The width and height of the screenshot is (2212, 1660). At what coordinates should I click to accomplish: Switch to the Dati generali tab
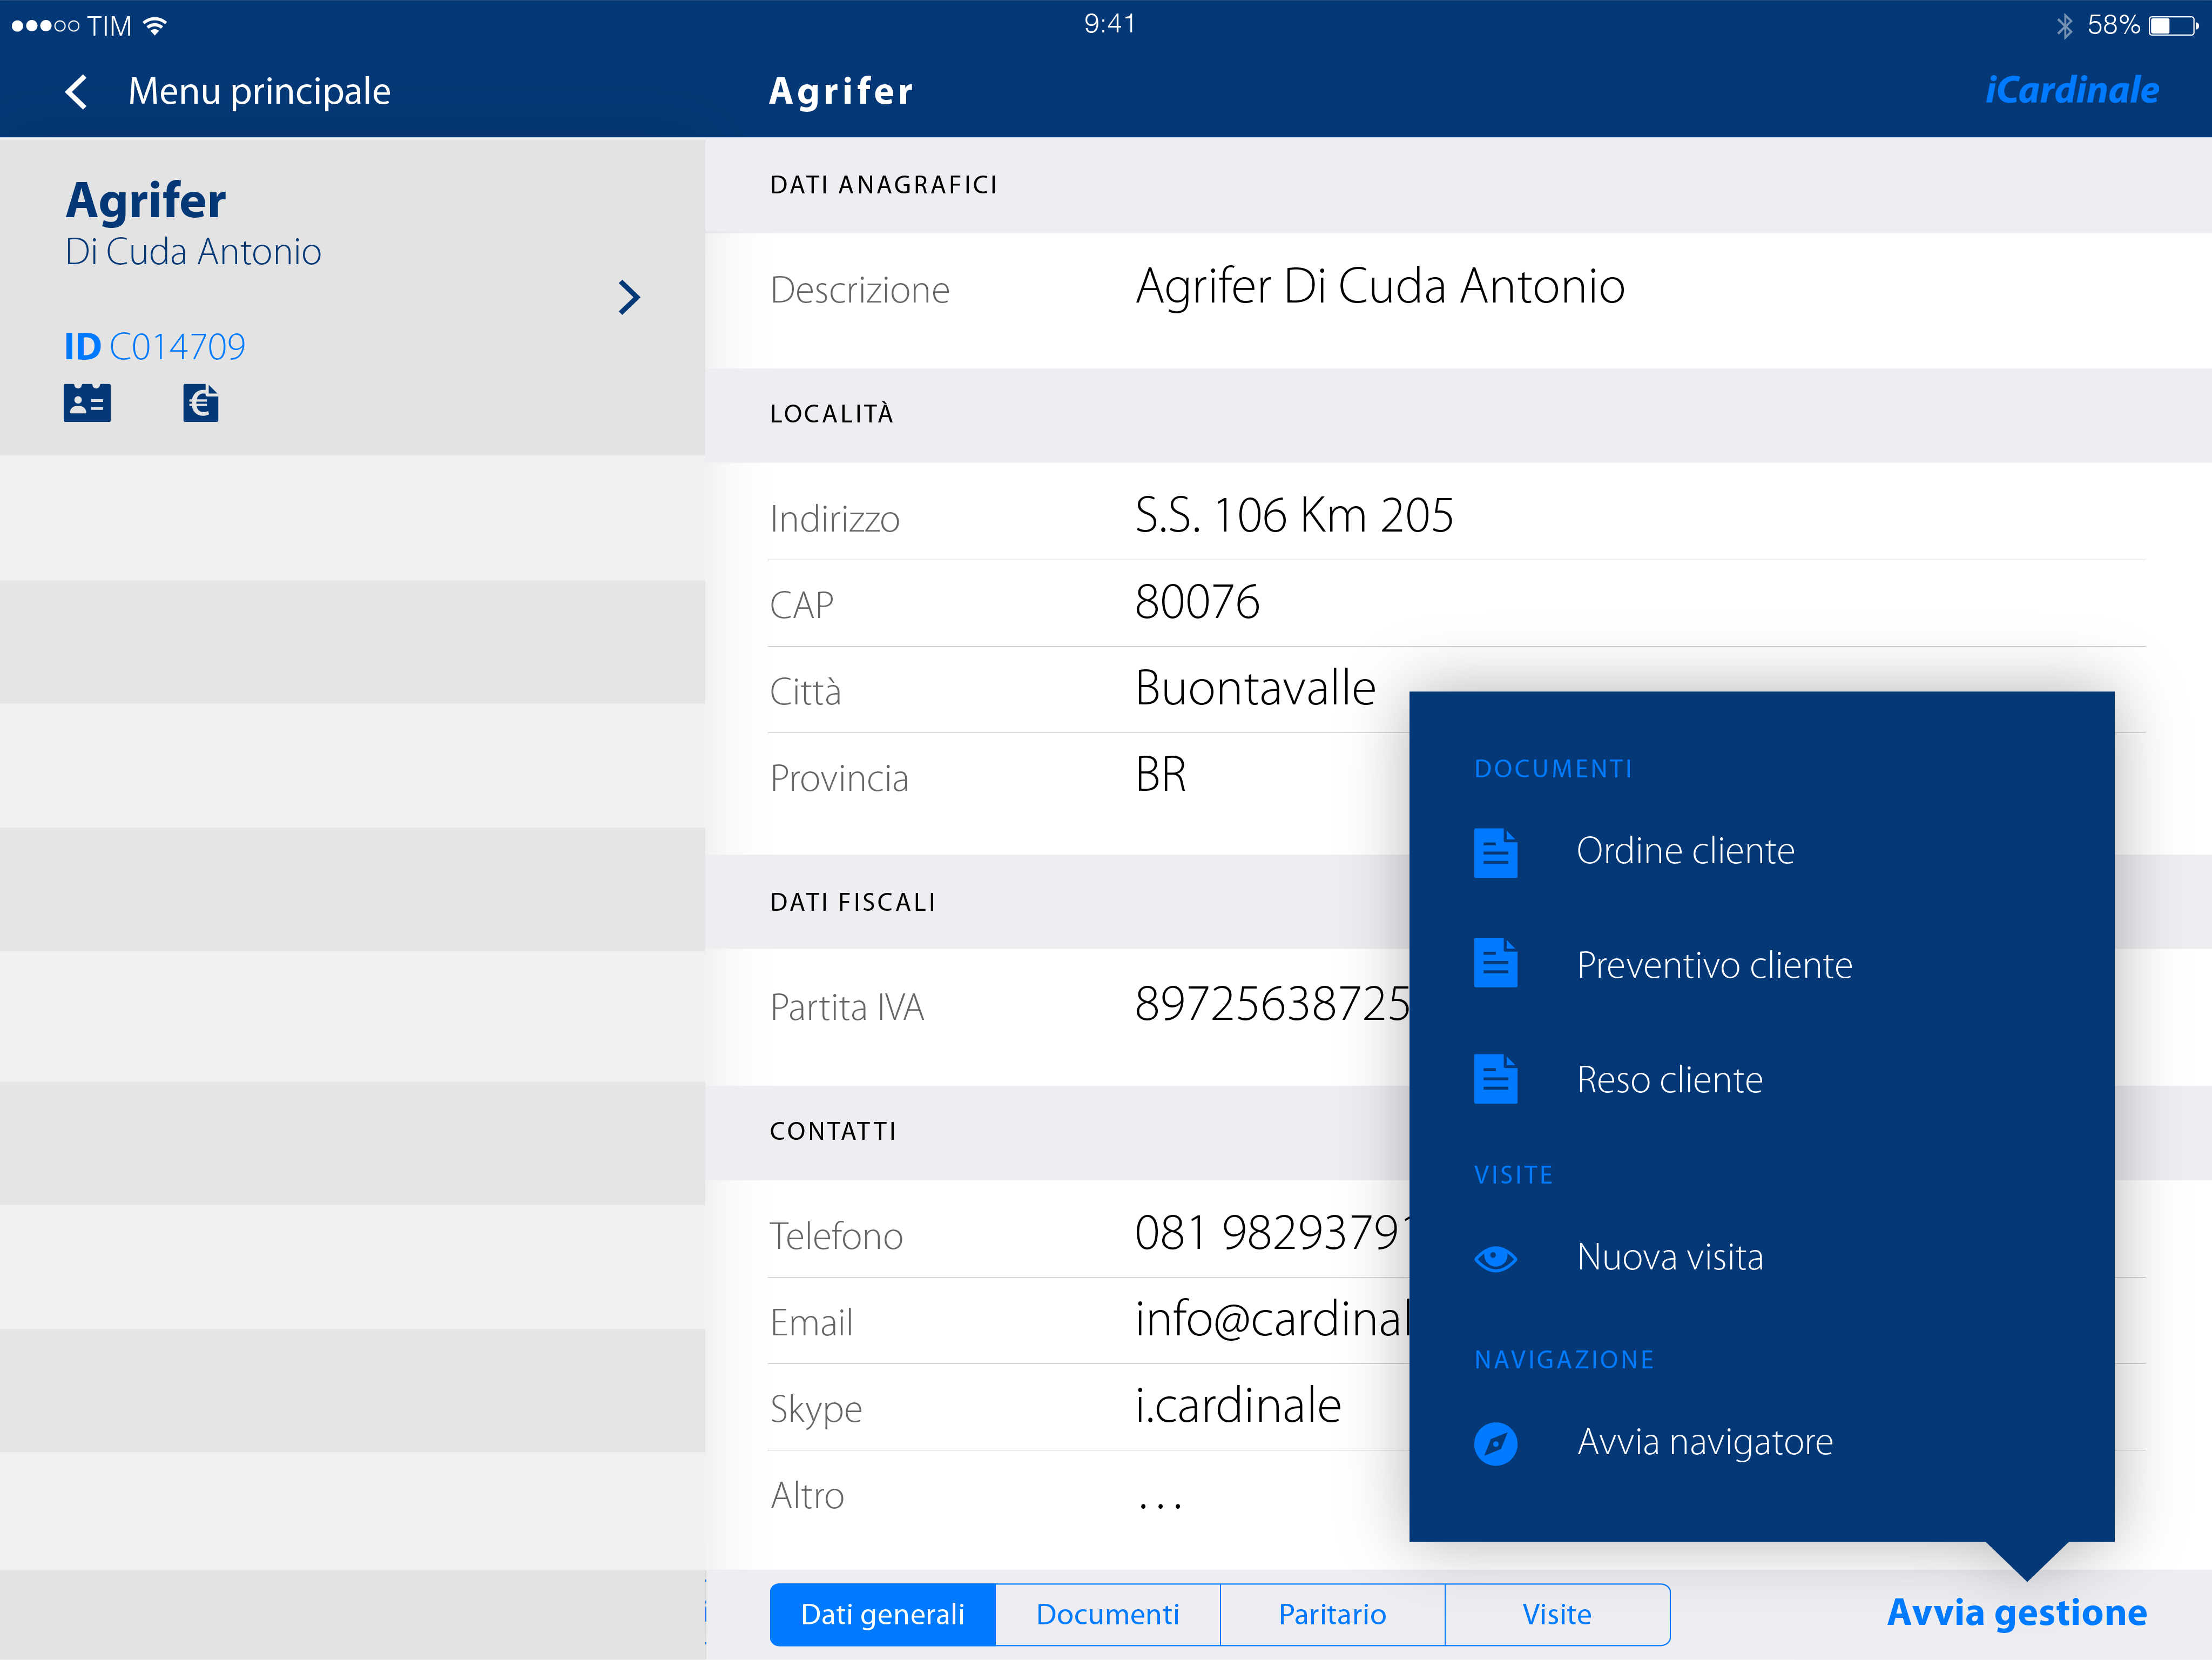point(882,1614)
